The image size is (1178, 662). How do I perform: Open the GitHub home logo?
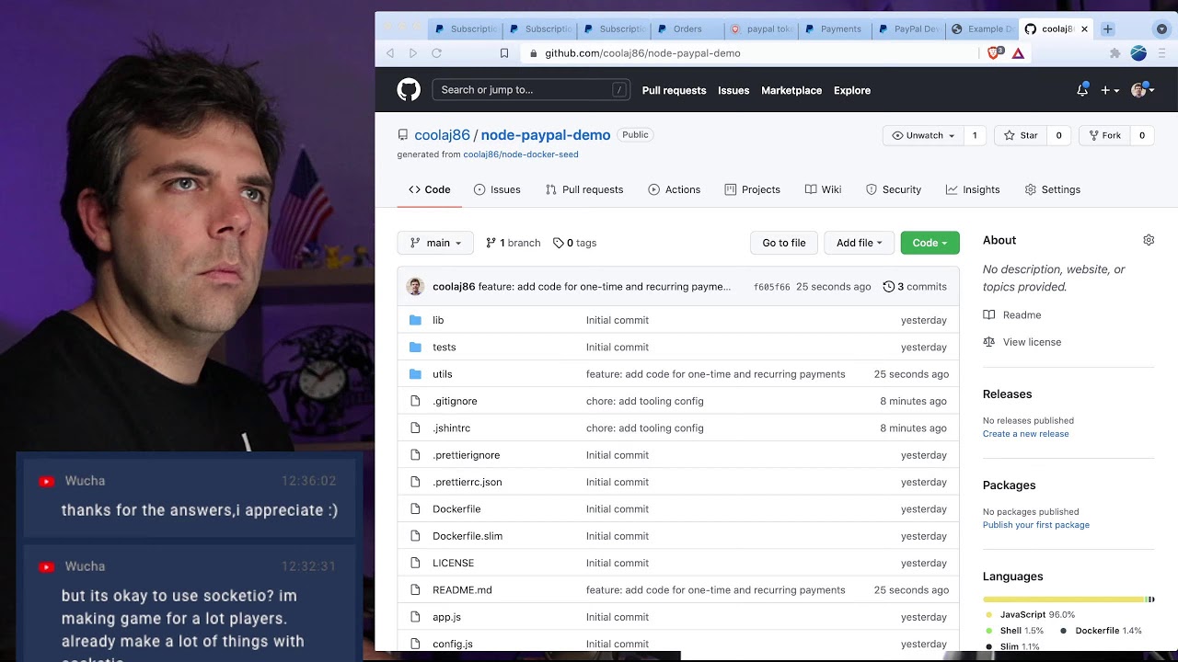tap(409, 89)
